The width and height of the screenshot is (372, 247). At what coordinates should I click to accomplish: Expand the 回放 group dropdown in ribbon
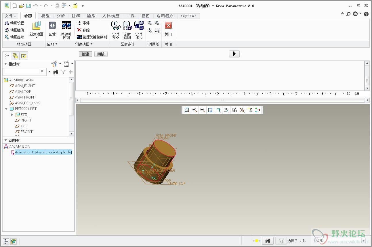52,44
